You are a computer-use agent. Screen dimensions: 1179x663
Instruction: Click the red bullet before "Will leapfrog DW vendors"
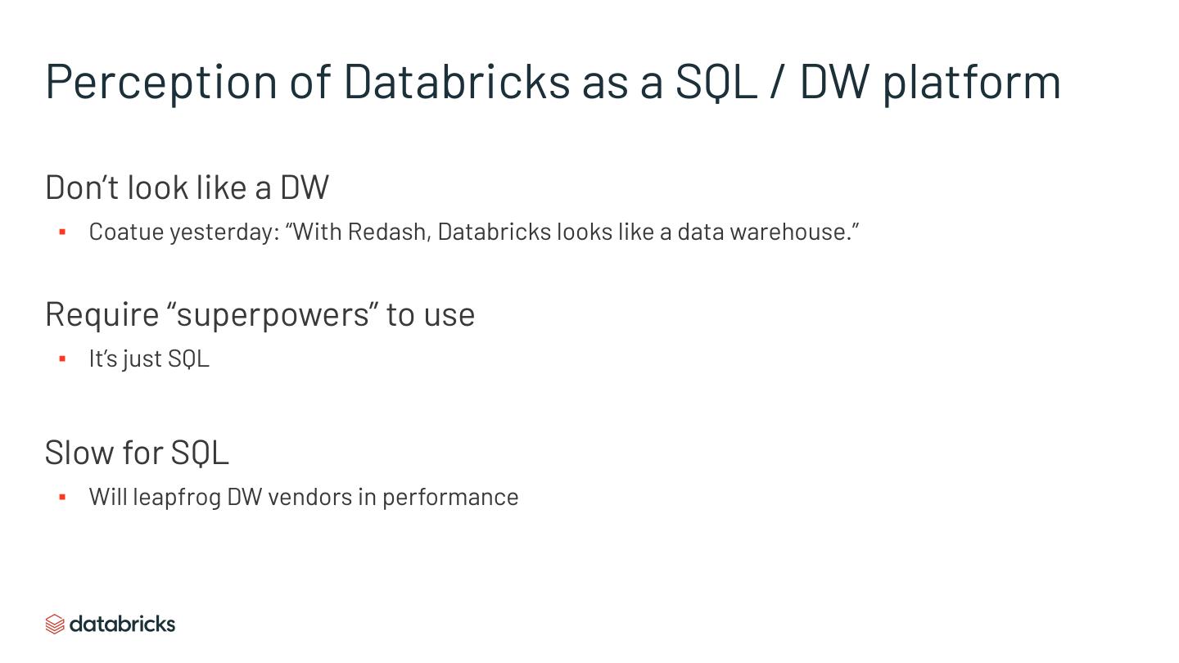pos(62,497)
